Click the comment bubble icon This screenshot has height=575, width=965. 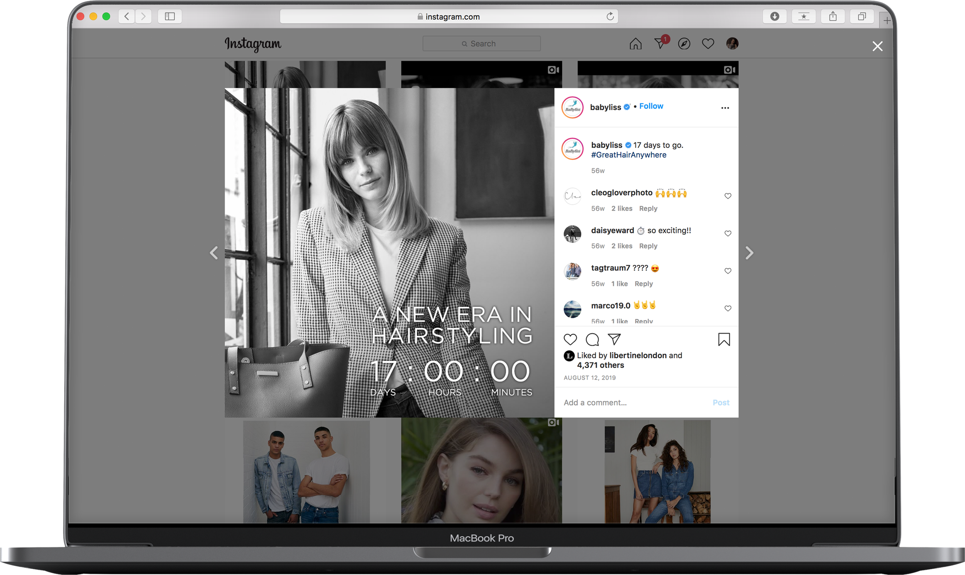[592, 340]
